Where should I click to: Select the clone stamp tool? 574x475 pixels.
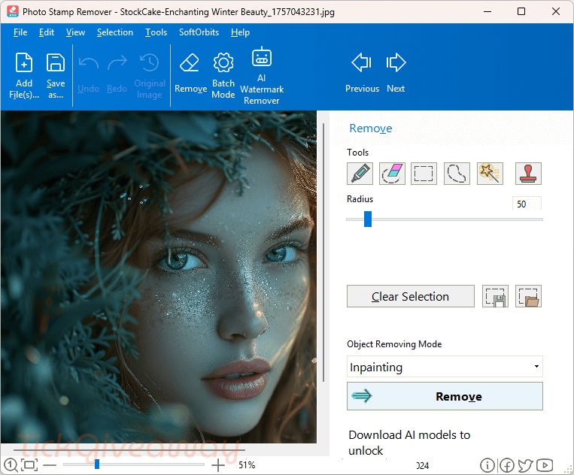pos(528,174)
